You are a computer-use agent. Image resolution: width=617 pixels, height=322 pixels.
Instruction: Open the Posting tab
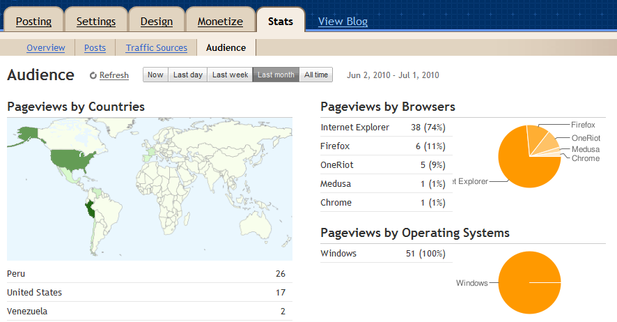click(x=33, y=21)
